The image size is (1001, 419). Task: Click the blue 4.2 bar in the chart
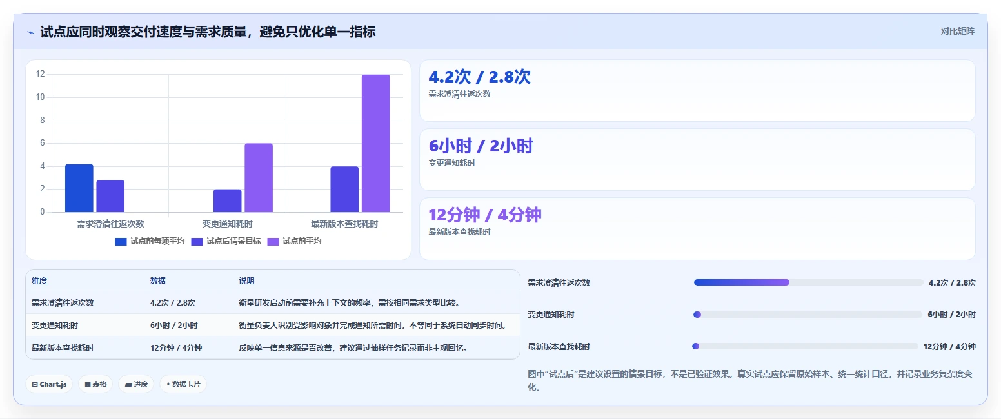(79, 188)
